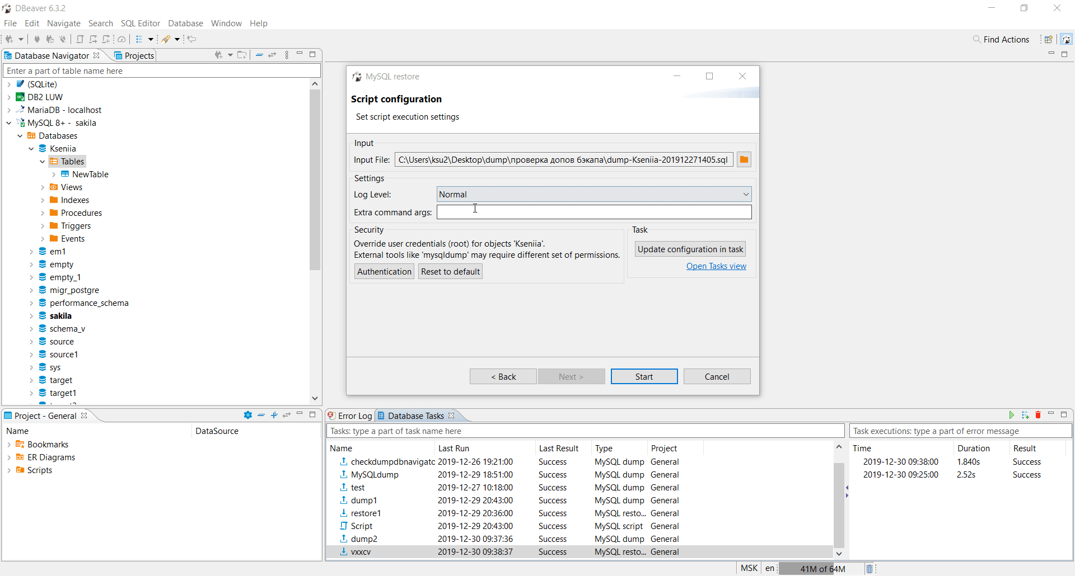The height and width of the screenshot is (576, 1075).
Task: Switch to the Error Log tab
Action: tap(354, 416)
